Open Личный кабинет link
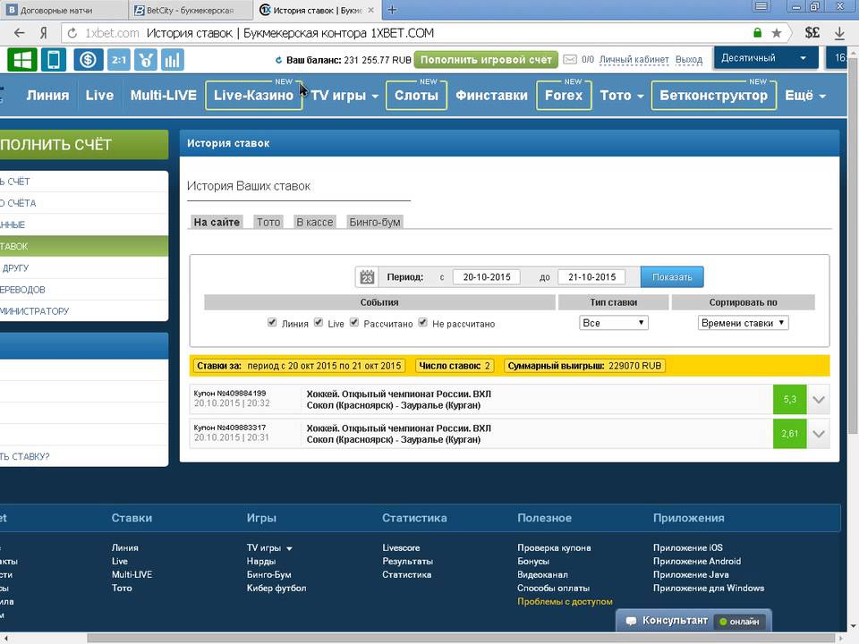Image resolution: width=859 pixels, height=644 pixels. (634, 59)
